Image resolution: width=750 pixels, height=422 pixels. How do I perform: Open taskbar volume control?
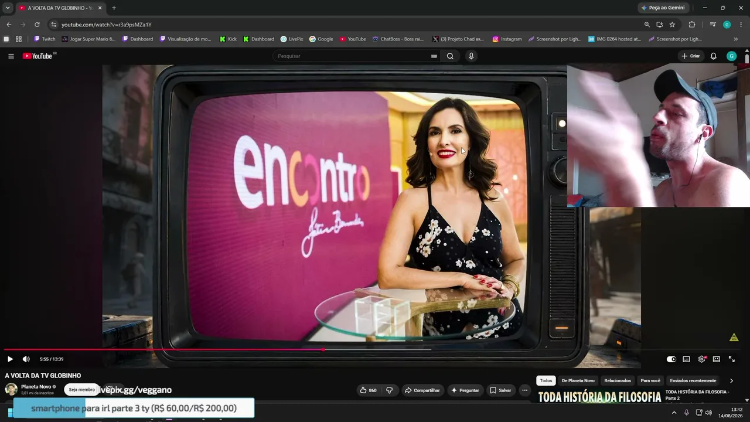[x=709, y=413]
